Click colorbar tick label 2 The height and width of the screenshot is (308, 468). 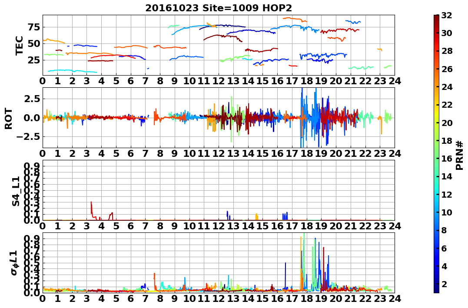coord(445,284)
